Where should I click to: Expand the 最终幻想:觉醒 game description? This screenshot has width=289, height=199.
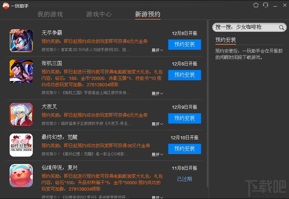coord(157,155)
